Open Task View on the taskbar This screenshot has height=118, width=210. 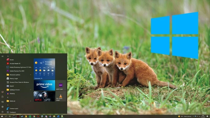coord(10,116)
